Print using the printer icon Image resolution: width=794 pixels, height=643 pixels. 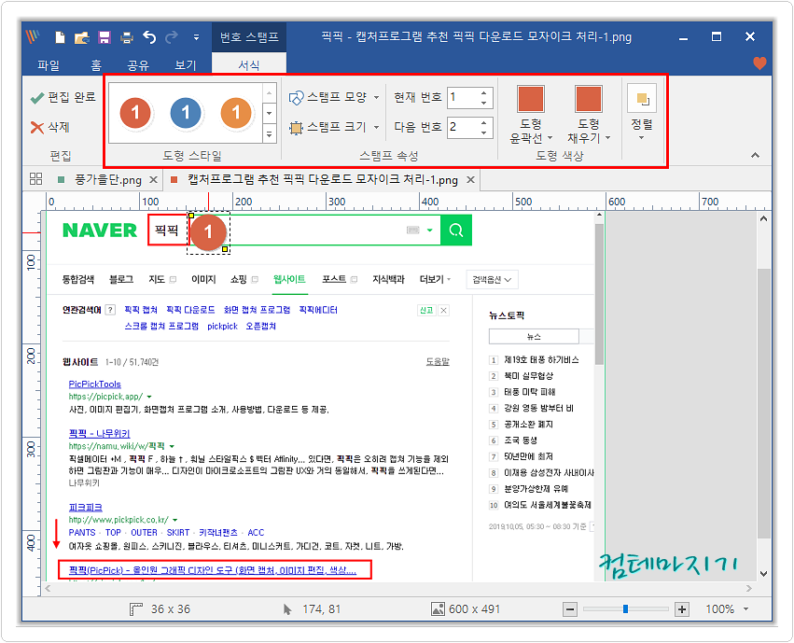[x=127, y=37]
